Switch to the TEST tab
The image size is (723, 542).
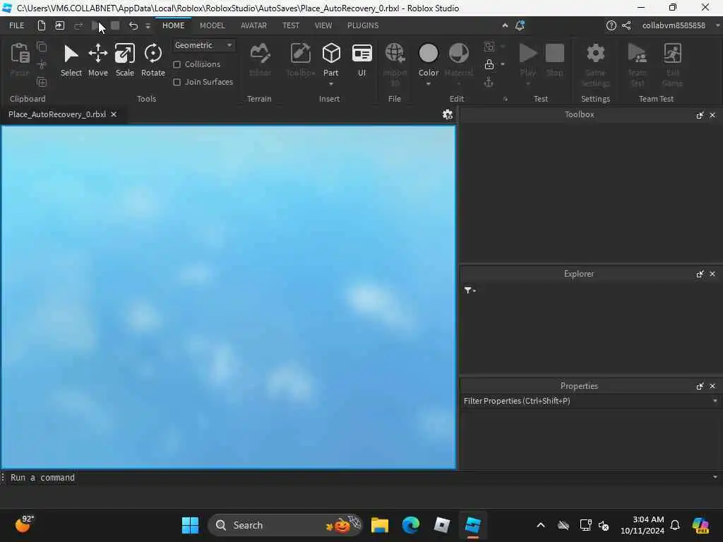pyautogui.click(x=291, y=25)
